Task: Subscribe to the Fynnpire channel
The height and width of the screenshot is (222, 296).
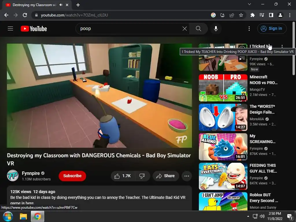Action: (72, 176)
